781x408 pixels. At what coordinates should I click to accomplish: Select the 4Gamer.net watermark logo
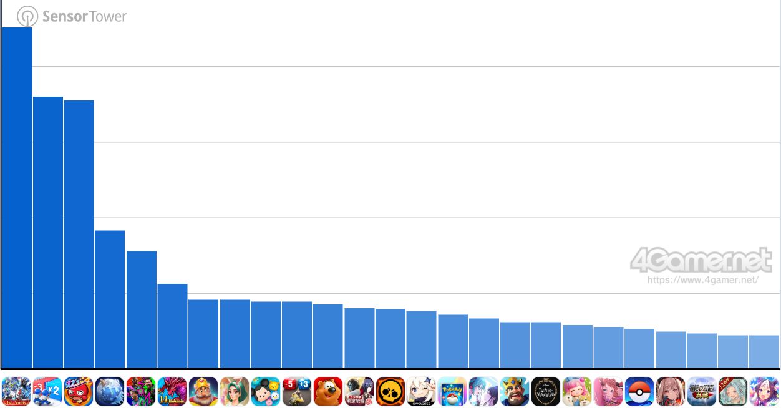click(x=701, y=260)
